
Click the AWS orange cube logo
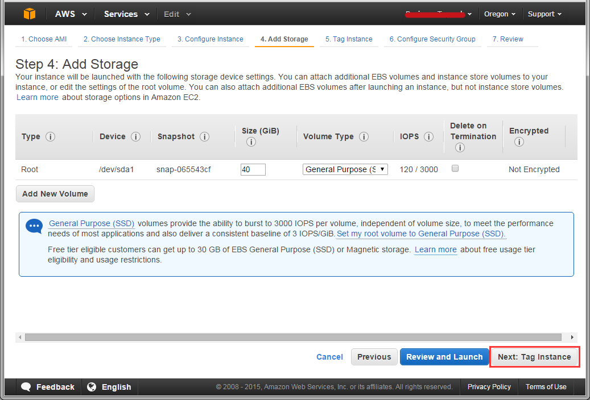(30, 14)
